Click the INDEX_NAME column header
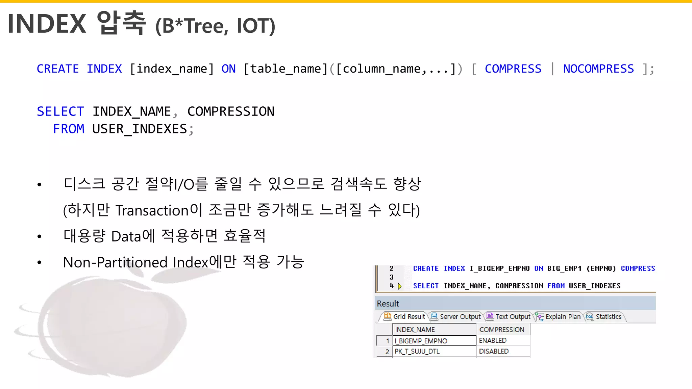 pyautogui.click(x=434, y=330)
